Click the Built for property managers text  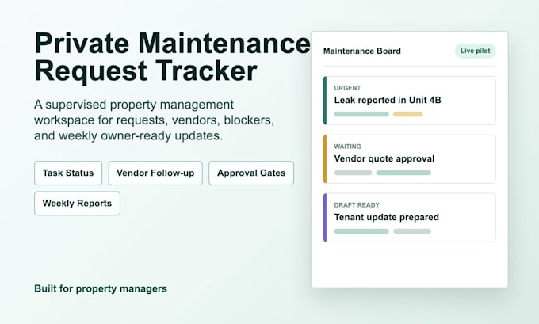click(101, 288)
